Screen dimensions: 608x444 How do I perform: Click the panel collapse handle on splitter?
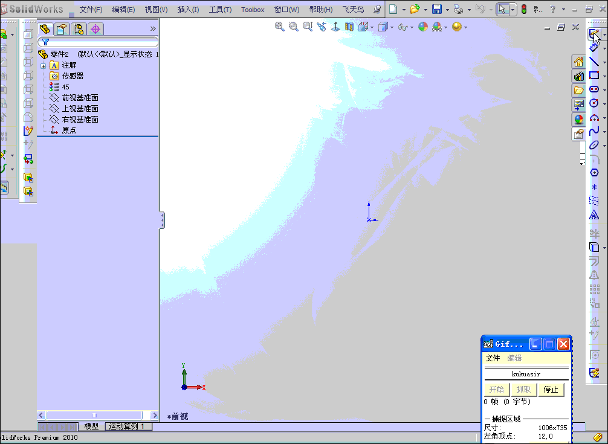[x=163, y=220]
